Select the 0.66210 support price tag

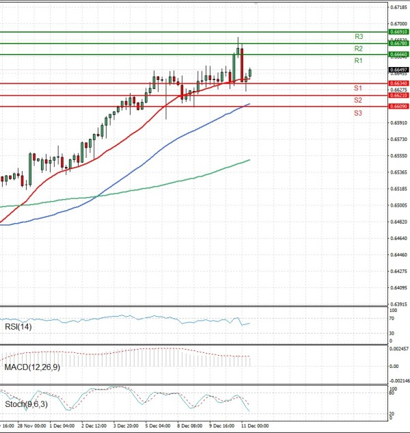click(x=398, y=95)
